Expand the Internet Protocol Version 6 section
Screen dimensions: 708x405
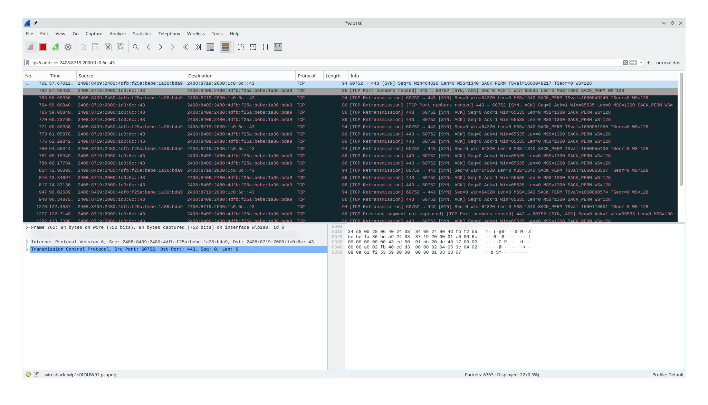pos(27,242)
